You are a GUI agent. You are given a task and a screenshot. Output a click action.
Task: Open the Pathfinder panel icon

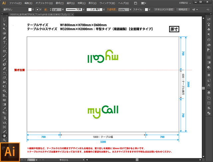click(x=209, y=113)
